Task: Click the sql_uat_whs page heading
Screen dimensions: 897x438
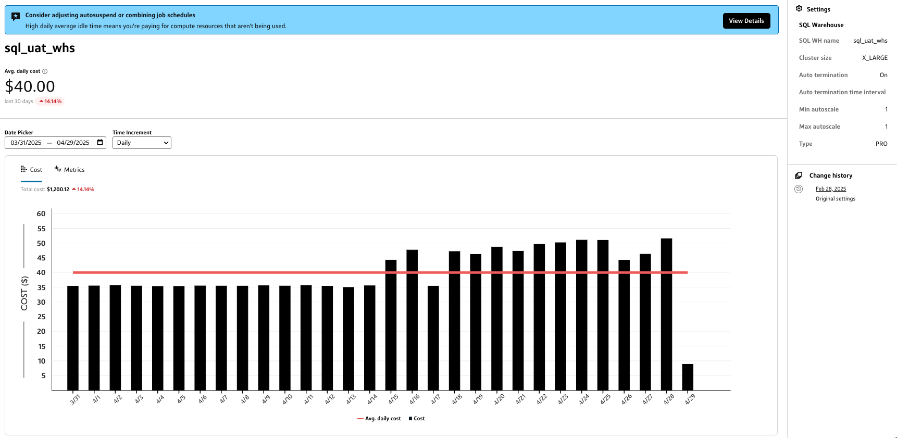Action: (x=40, y=48)
